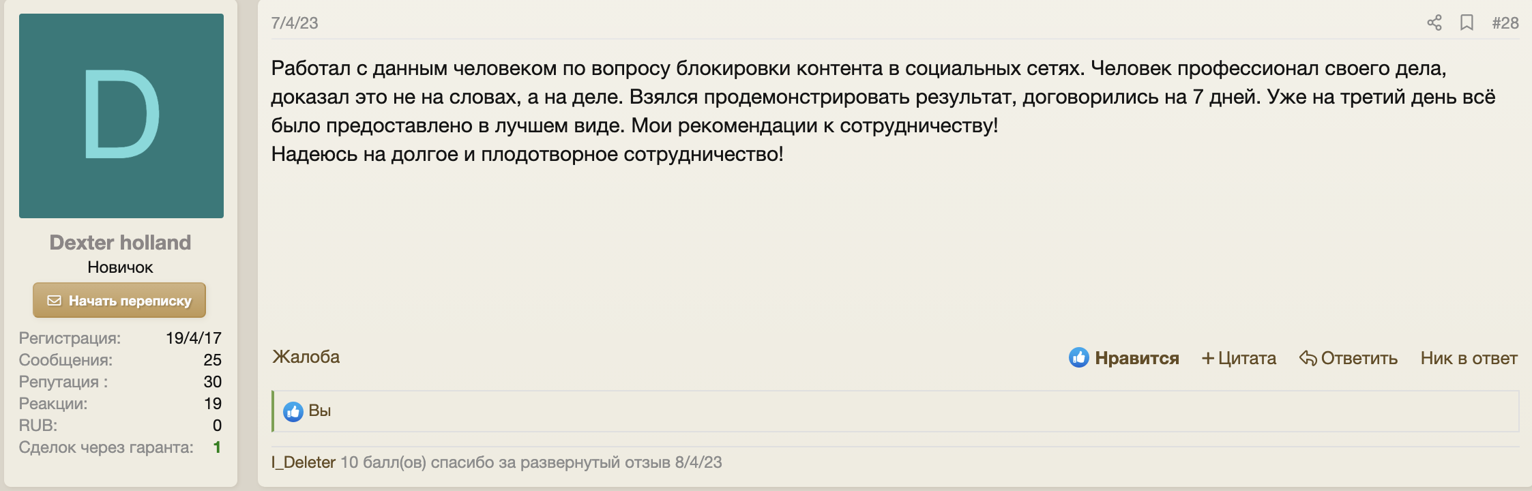
Task: Click the Ник в ответ link
Action: tap(1469, 358)
